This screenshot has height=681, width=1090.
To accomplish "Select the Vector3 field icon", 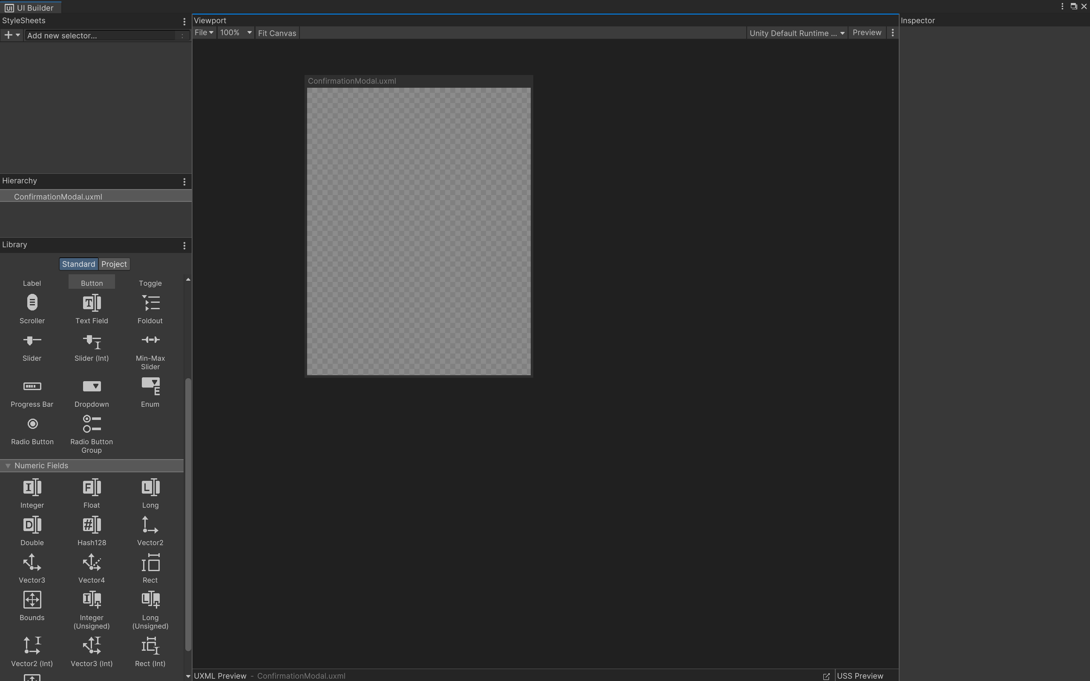I will (x=32, y=563).
